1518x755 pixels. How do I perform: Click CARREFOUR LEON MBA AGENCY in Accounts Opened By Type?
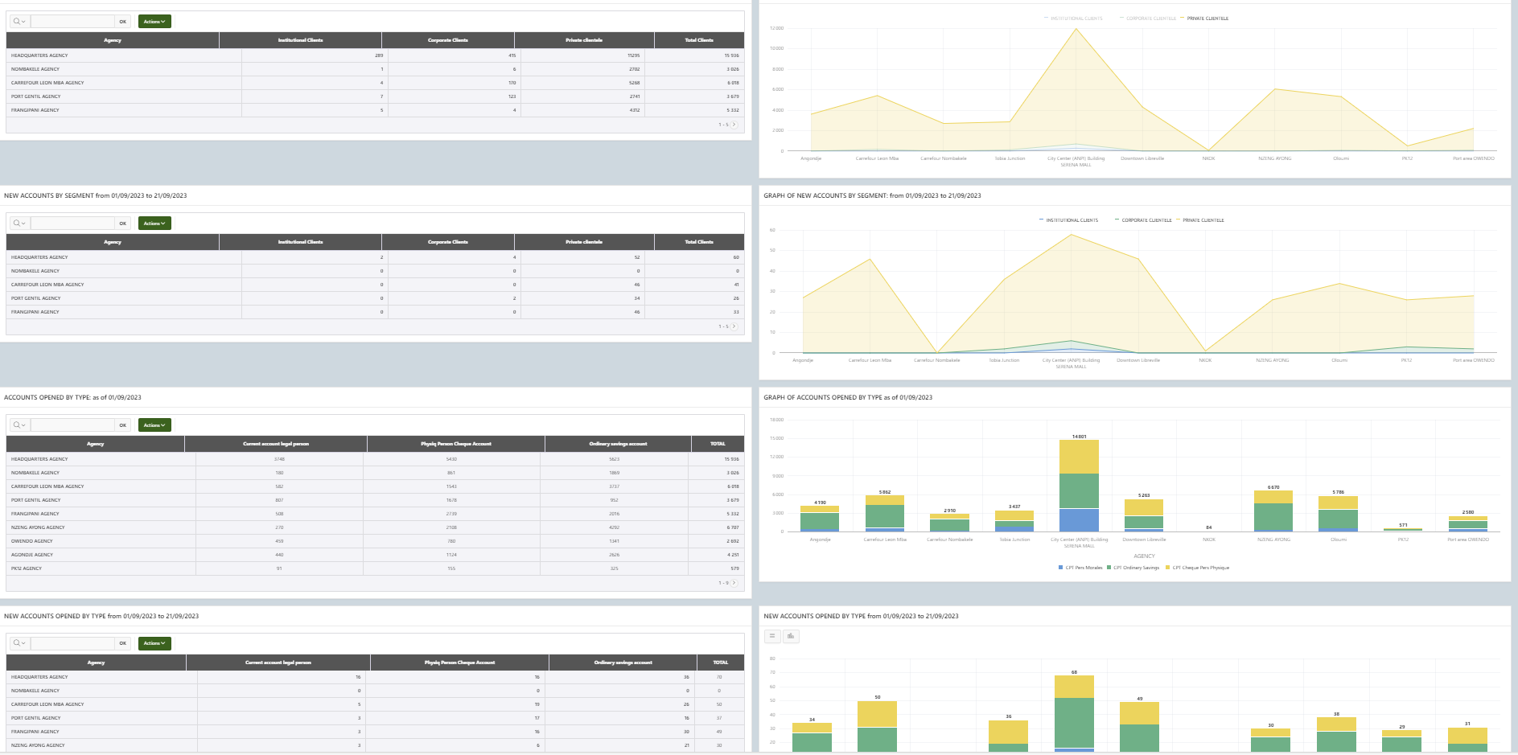tap(47, 486)
